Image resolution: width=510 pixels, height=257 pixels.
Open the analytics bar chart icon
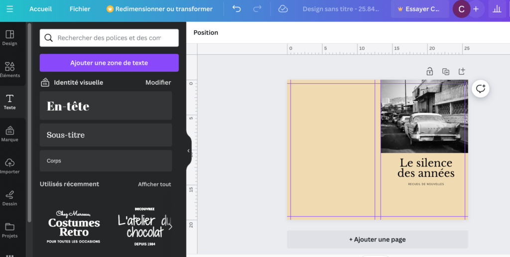497,9
